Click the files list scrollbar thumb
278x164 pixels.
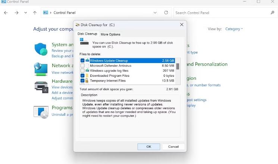tap(178, 66)
